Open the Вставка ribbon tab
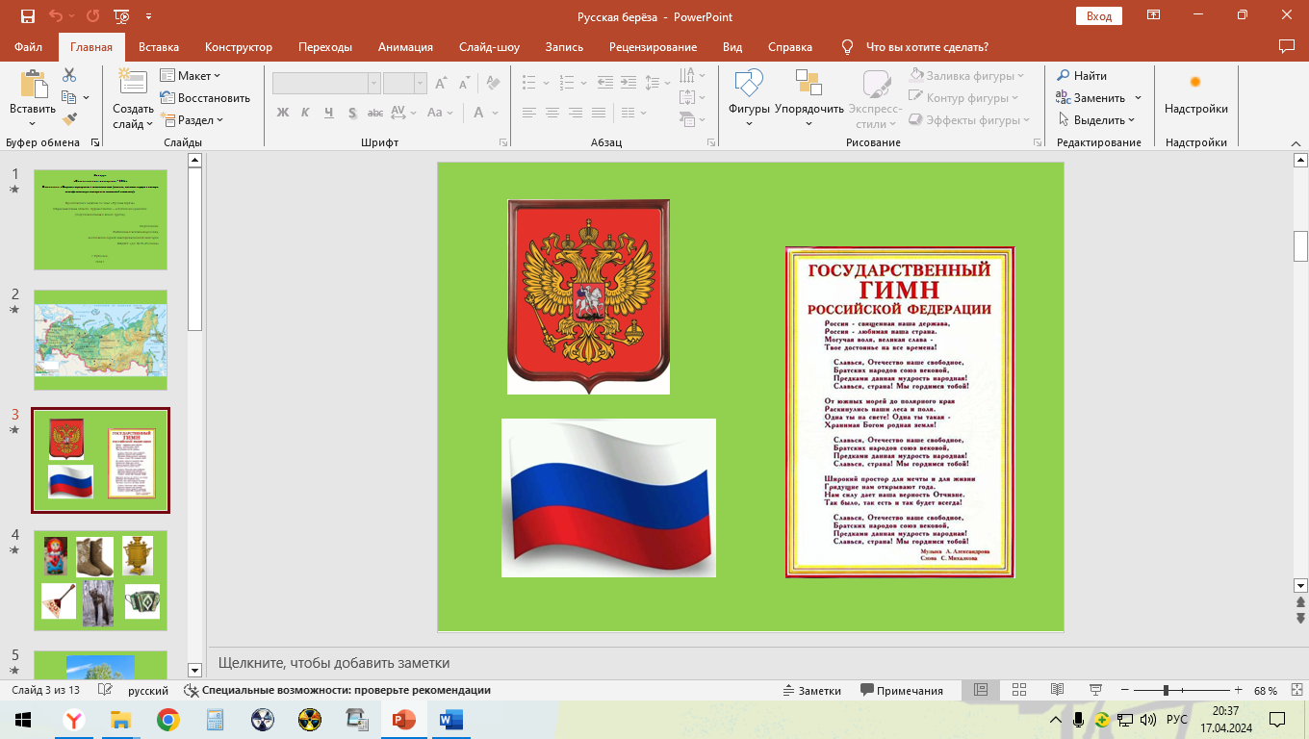Image resolution: width=1309 pixels, height=739 pixels. click(159, 47)
